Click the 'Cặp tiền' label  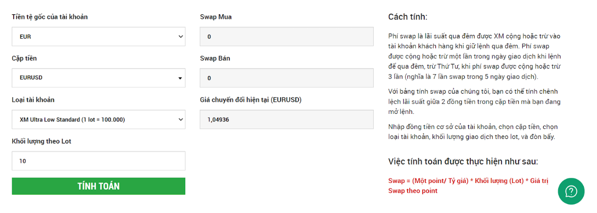24,58
